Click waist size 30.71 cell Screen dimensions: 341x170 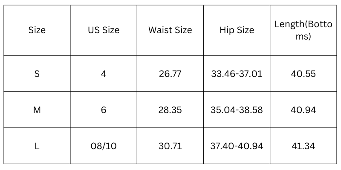[170, 146]
